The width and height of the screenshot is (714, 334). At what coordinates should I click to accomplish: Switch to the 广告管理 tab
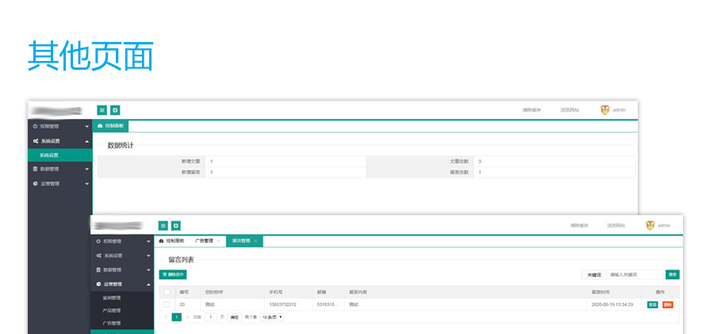click(x=204, y=240)
